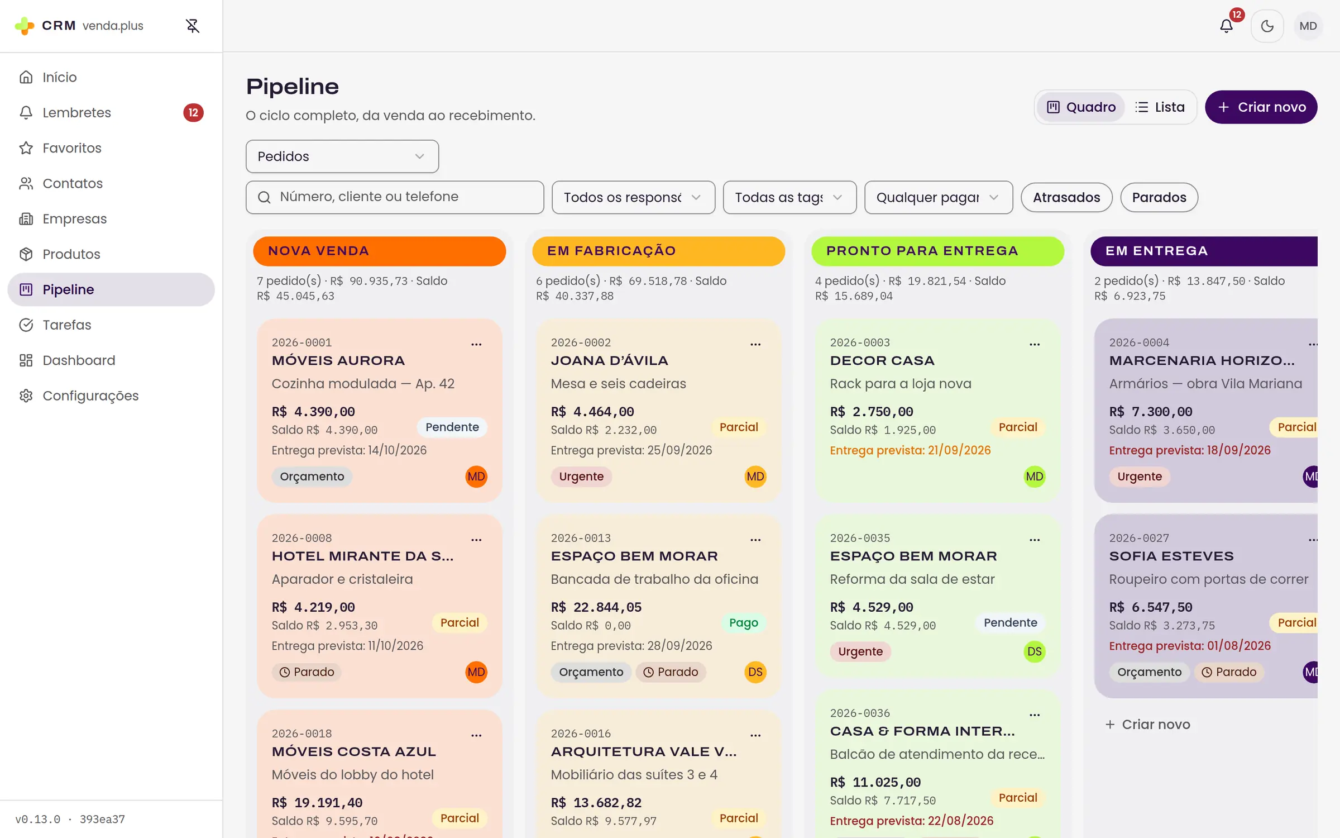Screen dimensions: 1340x838
Task: Click MD avatar on JOANA D'ÁVILA card
Action: [755, 477]
